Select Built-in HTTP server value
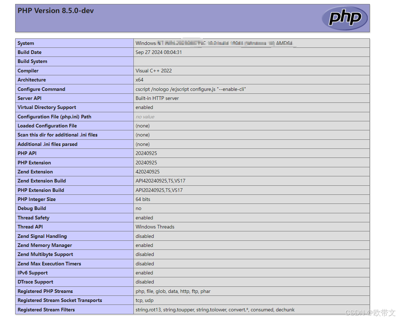Screen dimensions: 397x319 tap(157, 98)
